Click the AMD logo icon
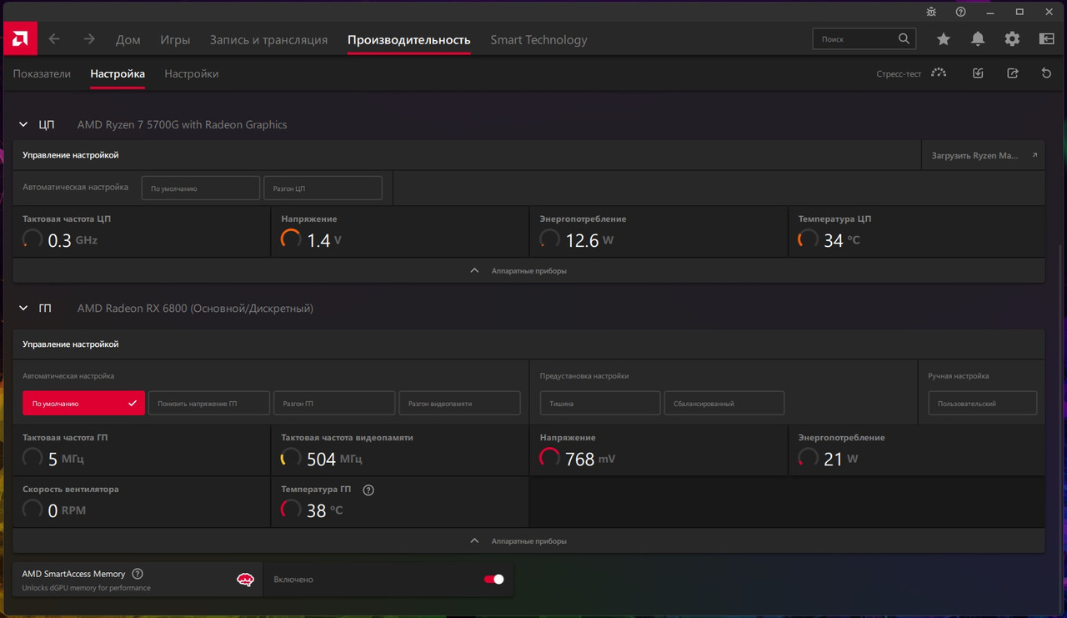Image resolution: width=1067 pixels, height=618 pixels. (x=19, y=39)
